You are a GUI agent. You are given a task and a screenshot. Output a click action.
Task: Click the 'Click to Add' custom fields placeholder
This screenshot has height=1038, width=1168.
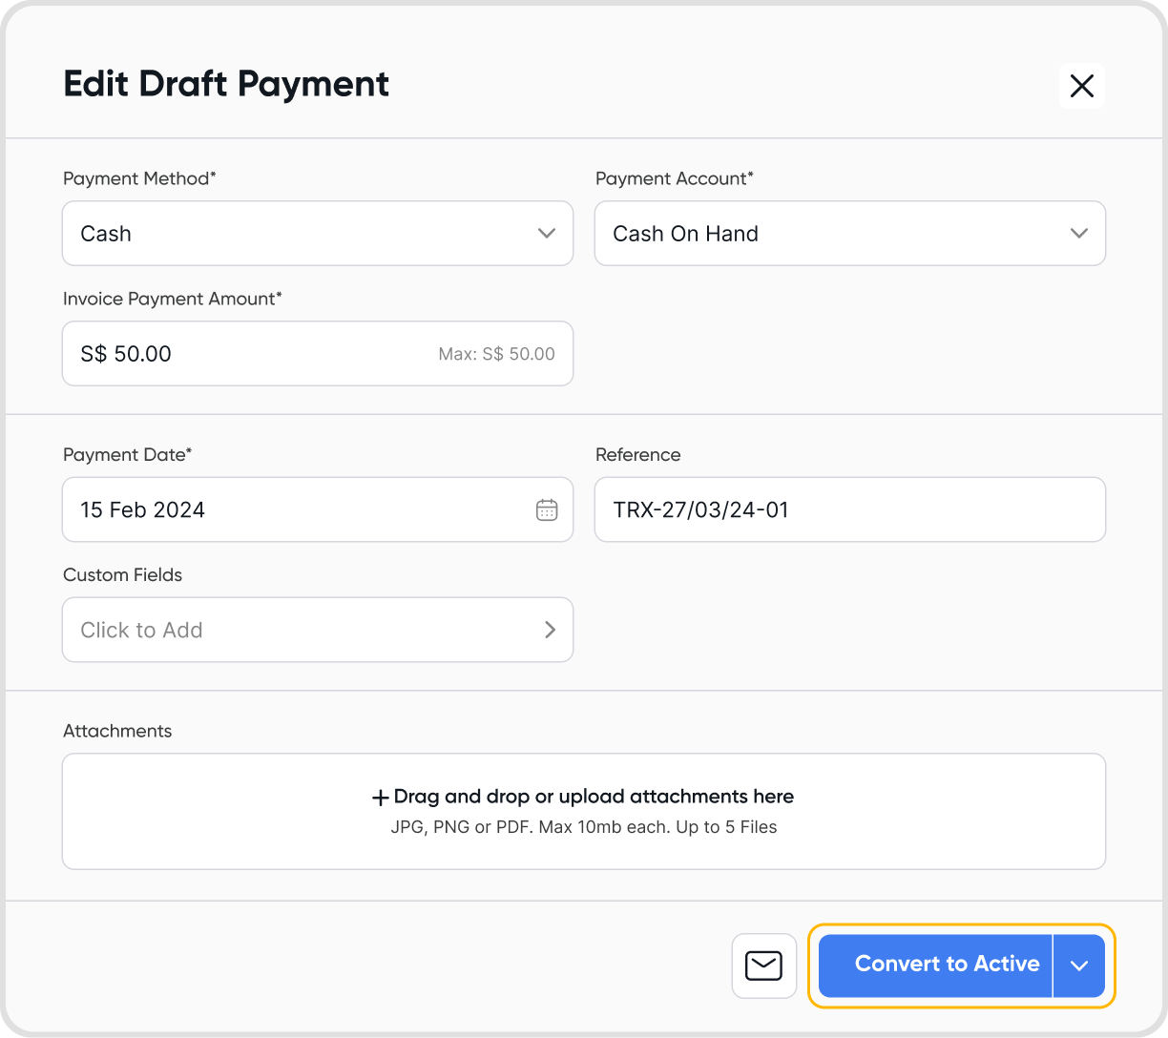tap(141, 630)
